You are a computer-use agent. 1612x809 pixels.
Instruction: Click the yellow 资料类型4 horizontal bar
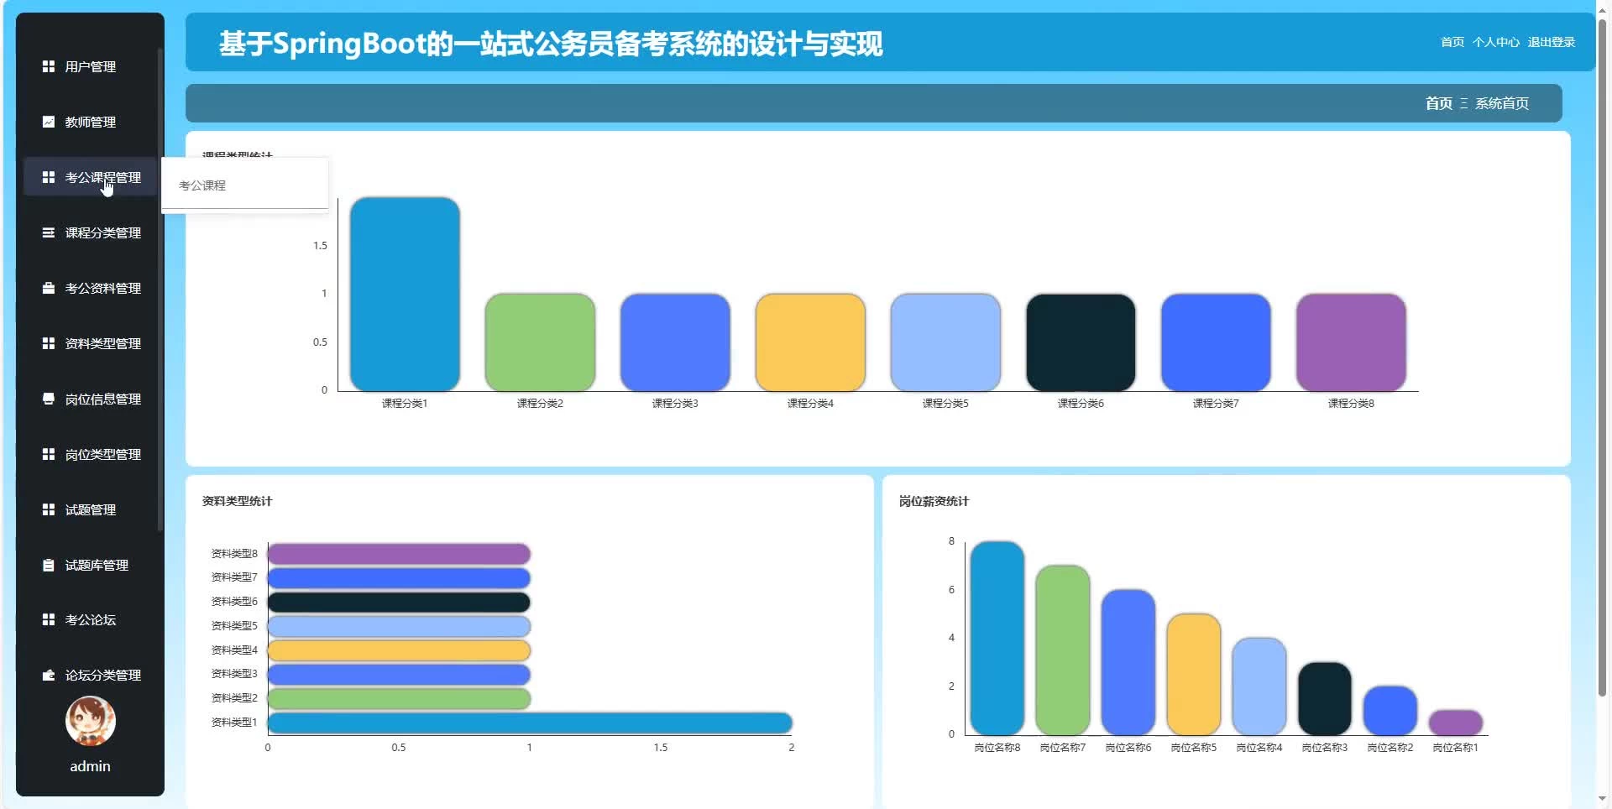[399, 650]
